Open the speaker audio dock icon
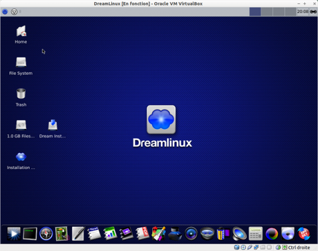Screen dimensions: 318x251 239,234
